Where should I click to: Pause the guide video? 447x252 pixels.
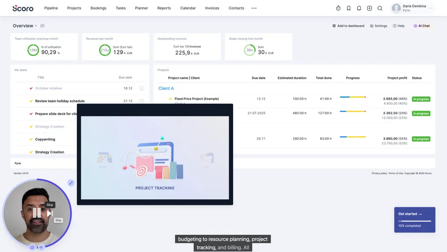(37, 213)
